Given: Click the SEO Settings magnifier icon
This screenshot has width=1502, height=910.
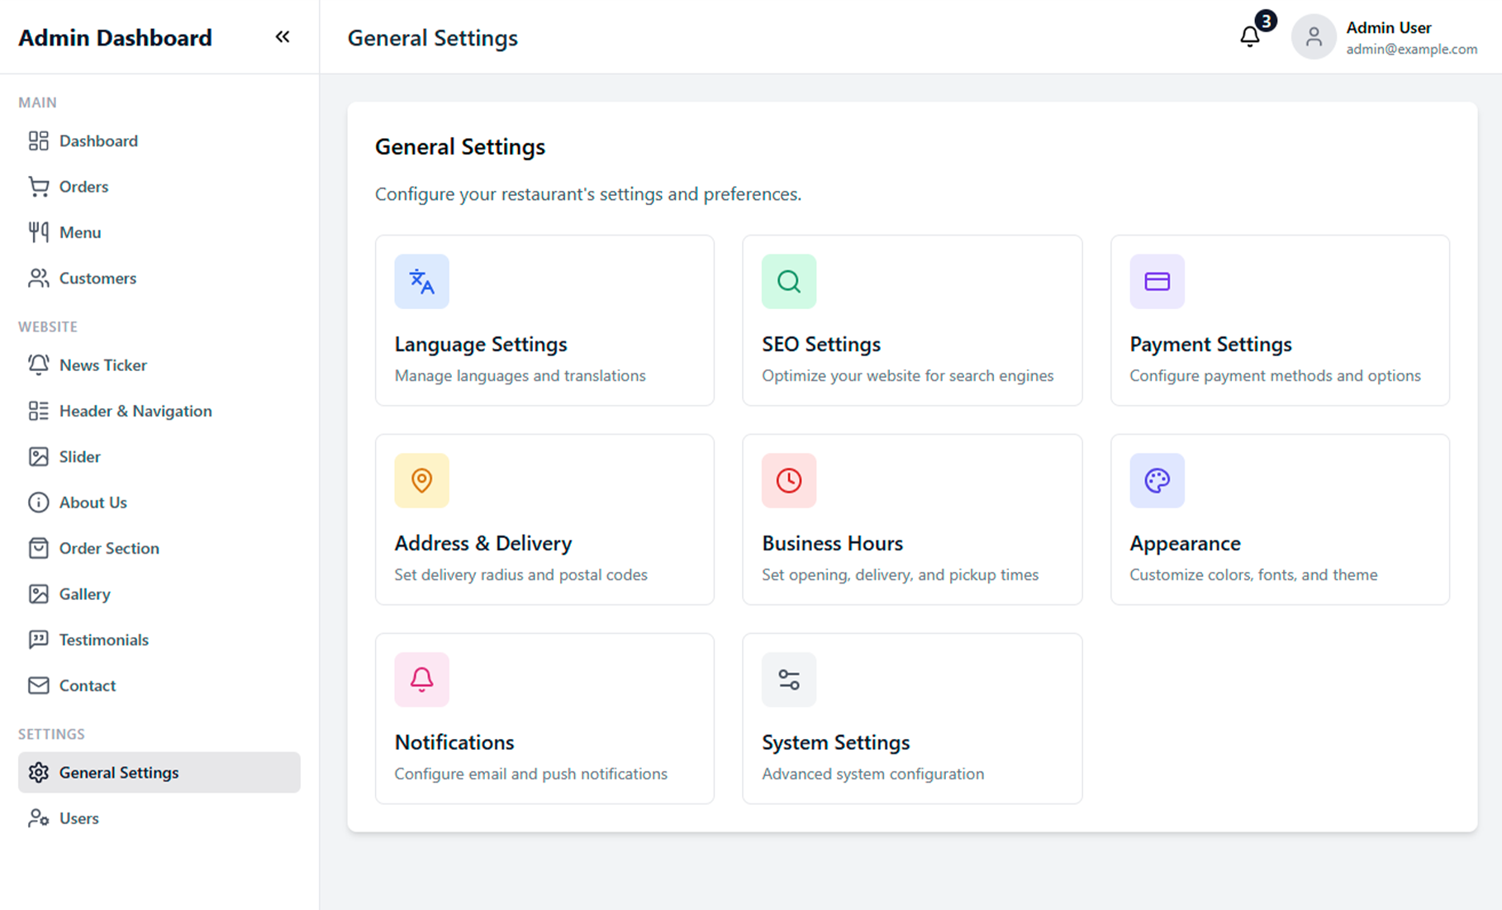Looking at the screenshot, I should pyautogui.click(x=789, y=282).
